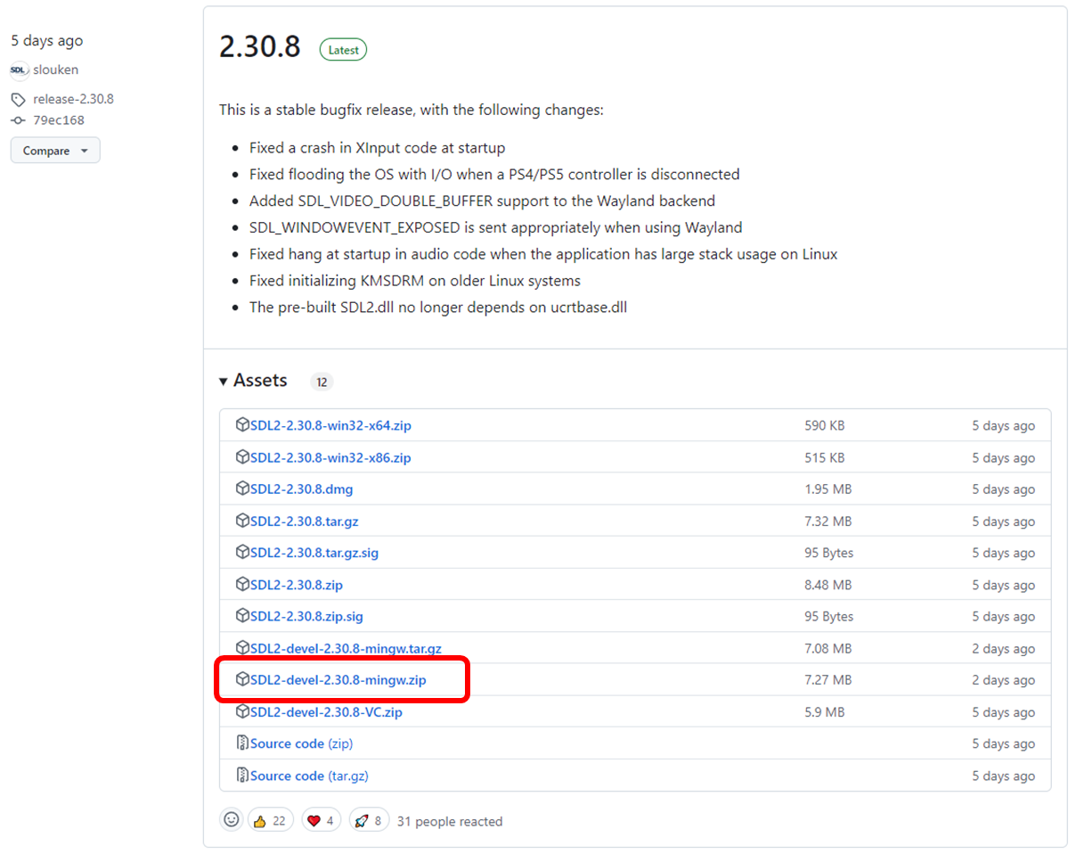1084x862 pixels.
Task: Download SDL2-2.30.8.zip
Action: pos(297,586)
